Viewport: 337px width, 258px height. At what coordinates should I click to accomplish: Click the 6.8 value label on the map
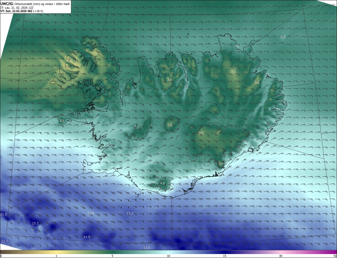point(283,37)
